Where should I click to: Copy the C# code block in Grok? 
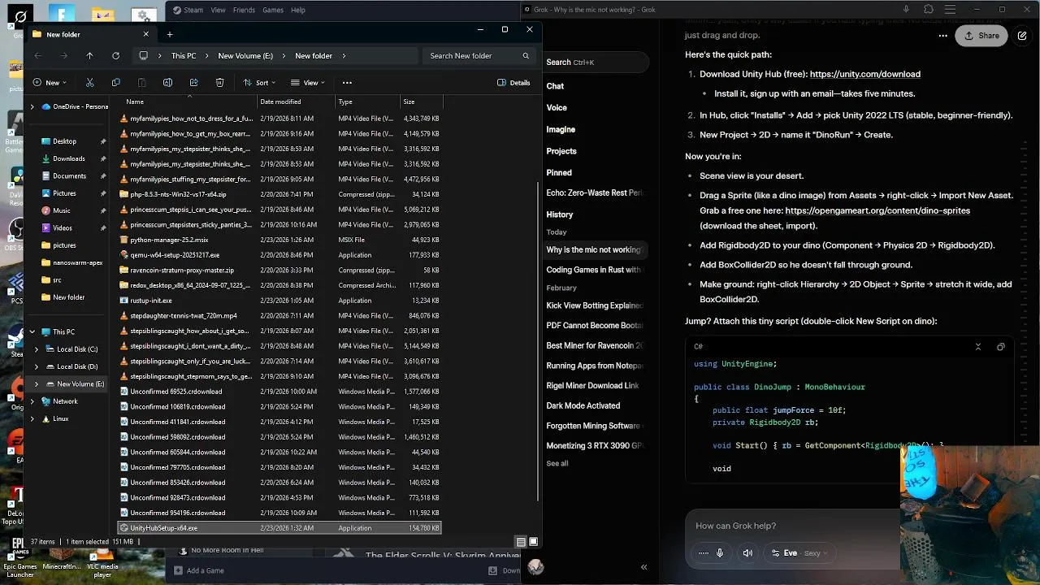coord(1000,347)
